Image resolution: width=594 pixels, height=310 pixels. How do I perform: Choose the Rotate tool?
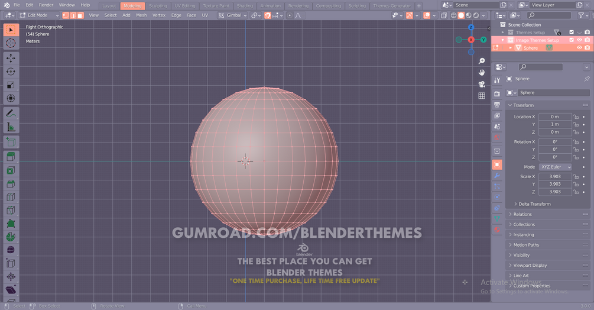tap(11, 72)
